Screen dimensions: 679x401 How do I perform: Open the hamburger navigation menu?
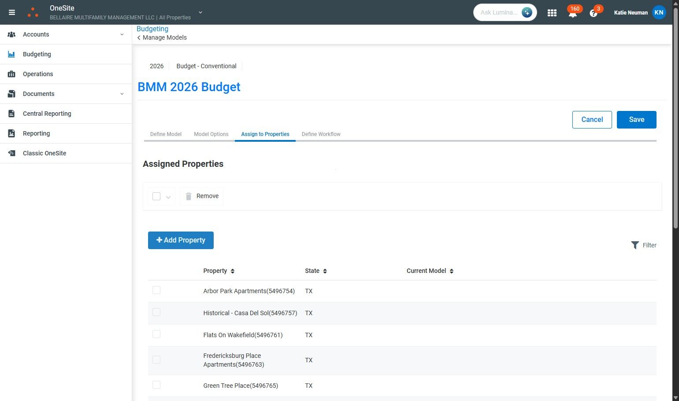pos(12,12)
